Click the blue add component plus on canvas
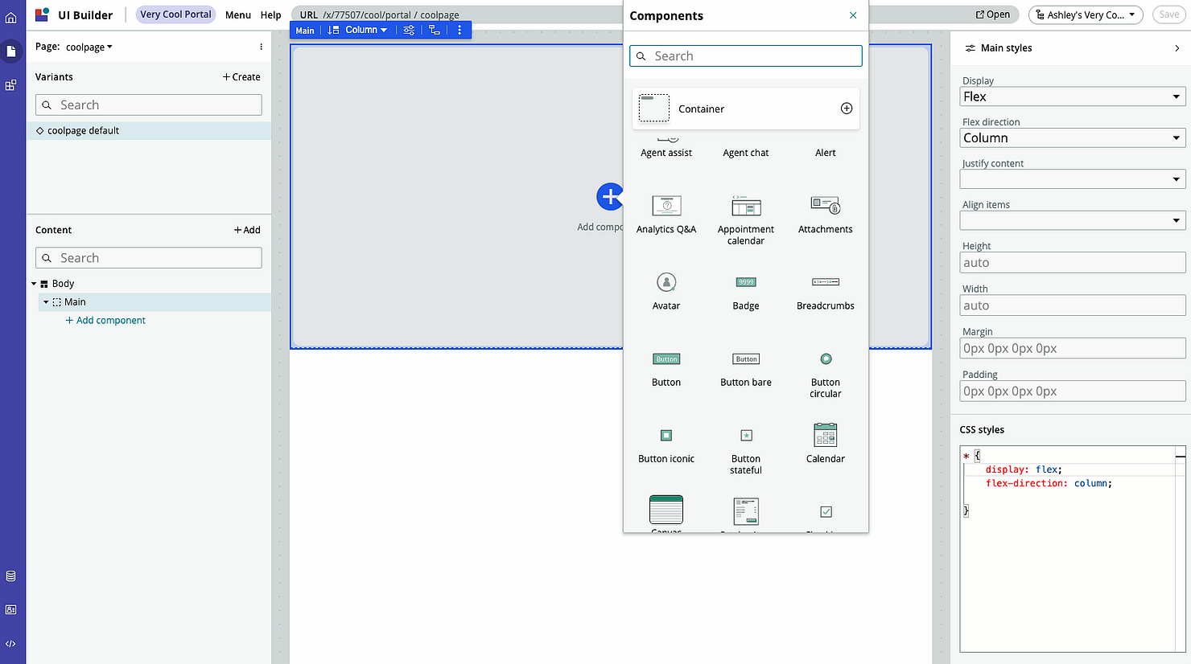1191x664 pixels. [x=609, y=196]
